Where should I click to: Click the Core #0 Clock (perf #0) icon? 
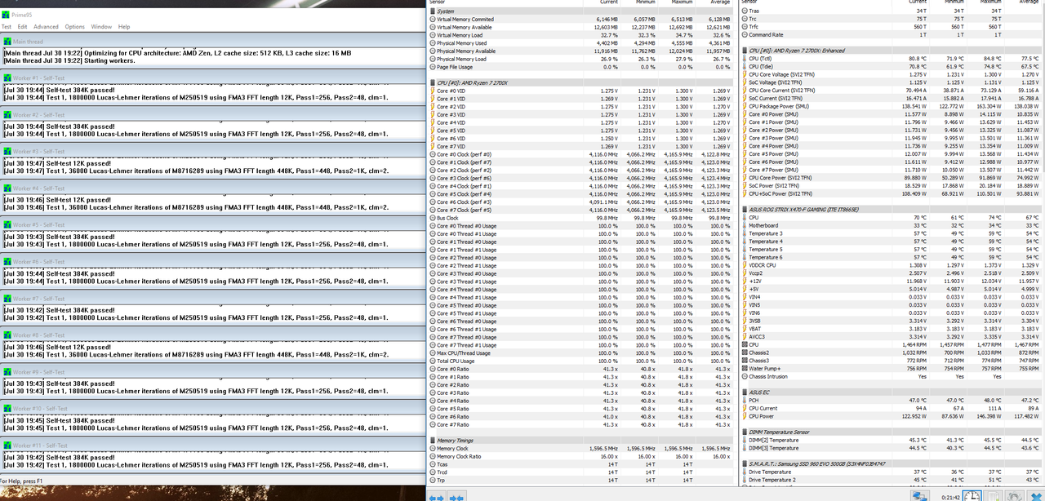[x=432, y=154]
